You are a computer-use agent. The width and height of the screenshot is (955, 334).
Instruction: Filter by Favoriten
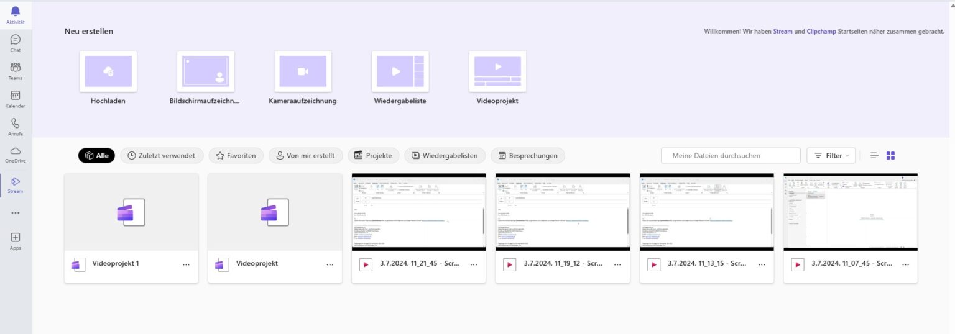pos(236,156)
